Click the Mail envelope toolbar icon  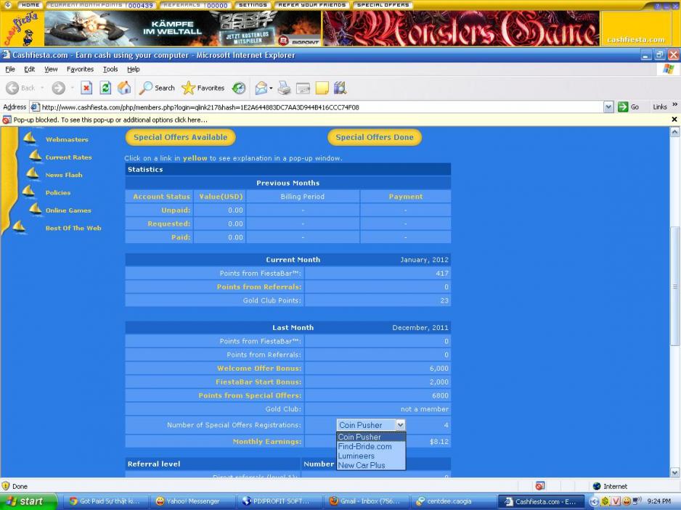pyautogui.click(x=261, y=88)
